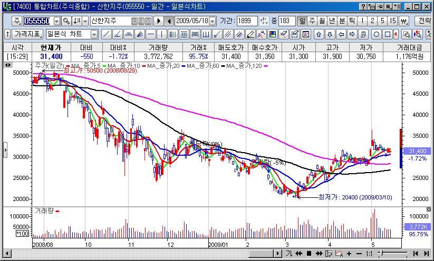Click previous stock back arrow button
The image size is (434, 261).
pos(169,21)
